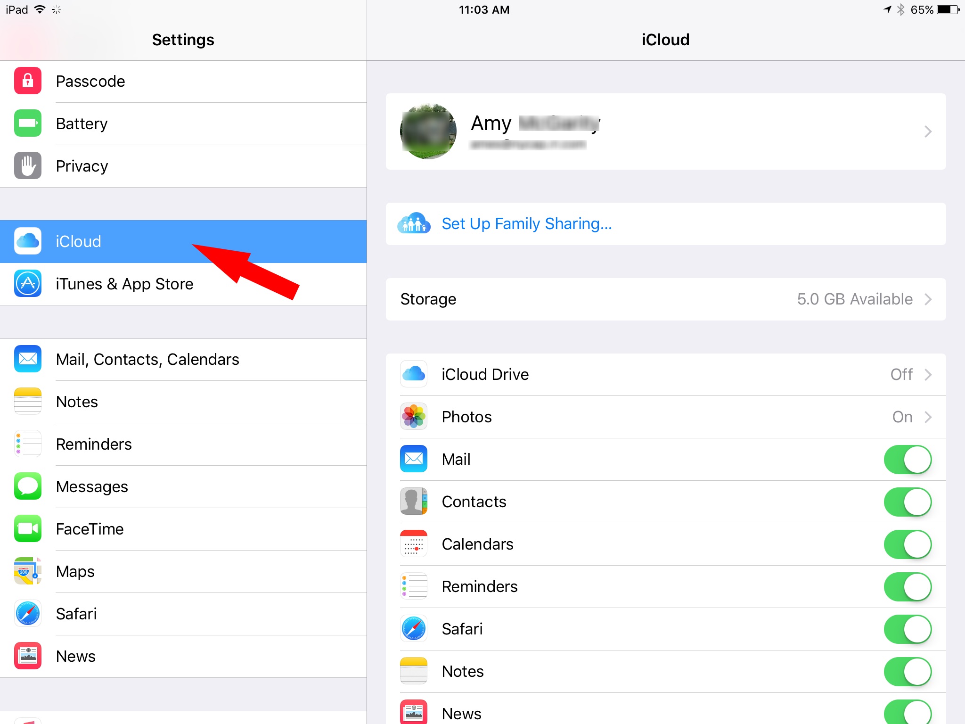Image resolution: width=965 pixels, height=724 pixels.
Task: Toggle Safari syncing in iCloud
Action: [x=907, y=629]
